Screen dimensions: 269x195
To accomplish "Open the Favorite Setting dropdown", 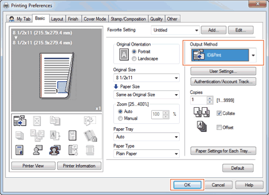I will click(175, 30).
